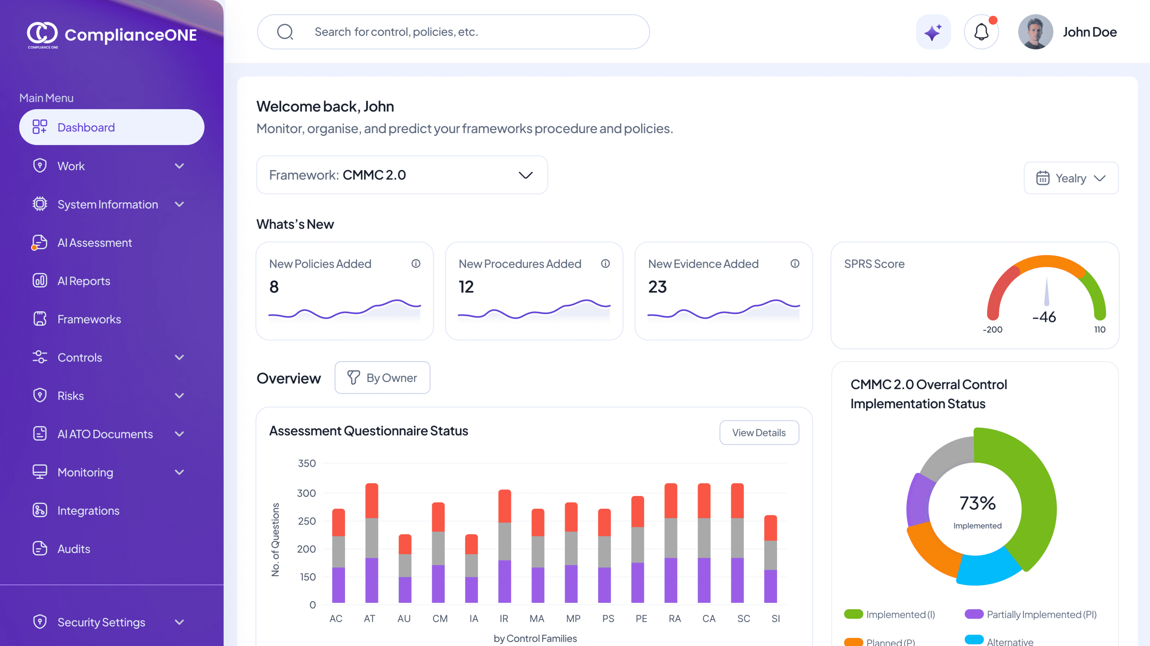This screenshot has height=646, width=1150.
Task: Click the green Implemented legend swatch
Action: 853,614
